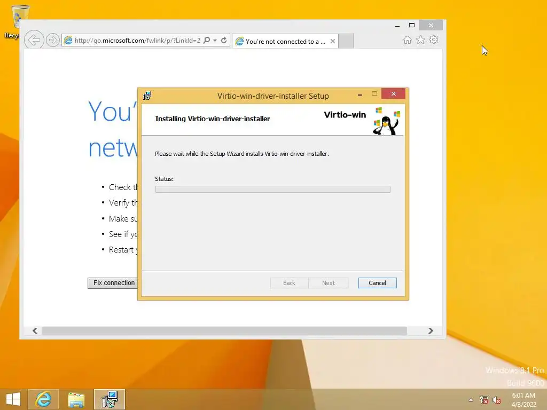Open the Windows Start button

point(13,399)
